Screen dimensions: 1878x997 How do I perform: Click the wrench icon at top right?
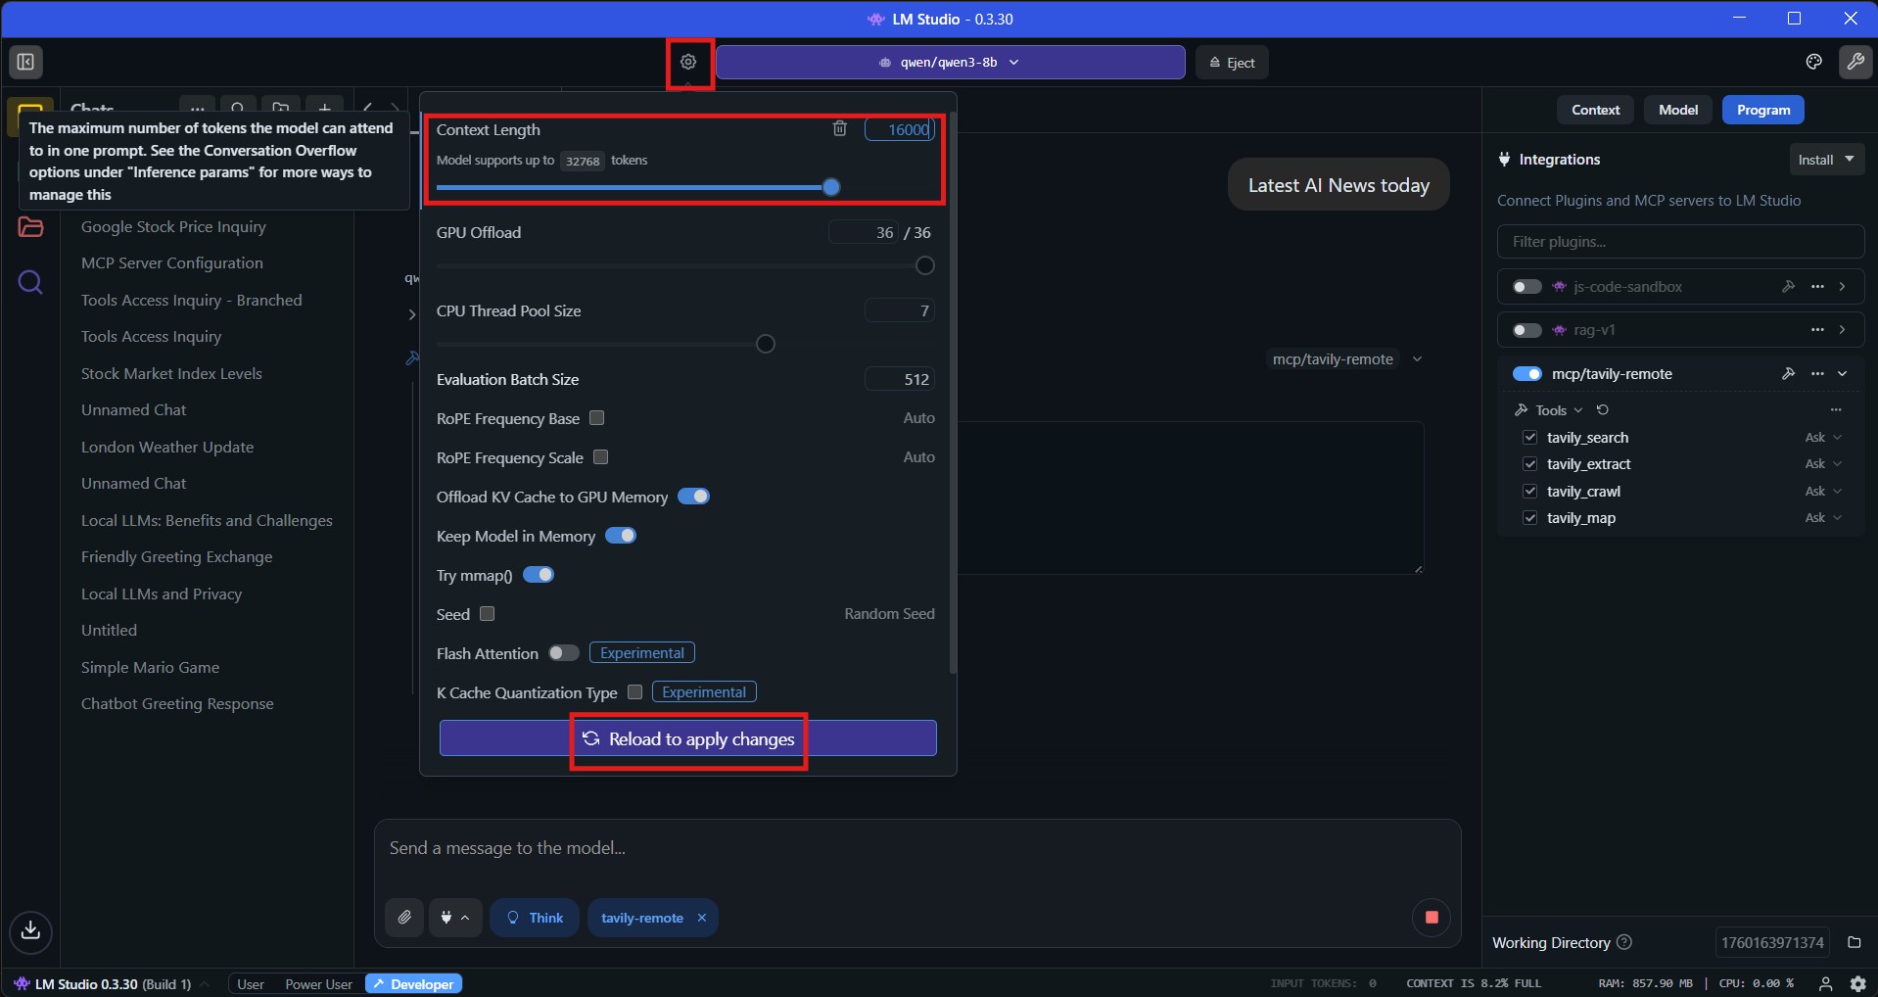(x=1855, y=62)
